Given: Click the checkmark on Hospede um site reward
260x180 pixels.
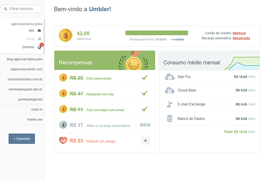Looking at the screenshot, I should (144, 93).
